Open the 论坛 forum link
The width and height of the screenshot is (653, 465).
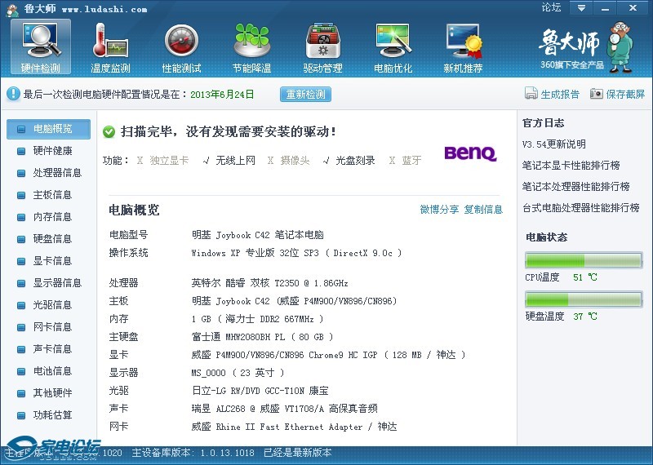tap(550, 7)
